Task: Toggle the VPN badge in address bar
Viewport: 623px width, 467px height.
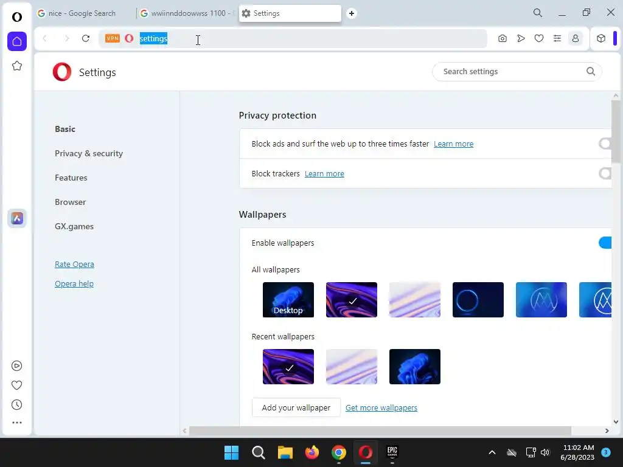Action: coord(113,38)
